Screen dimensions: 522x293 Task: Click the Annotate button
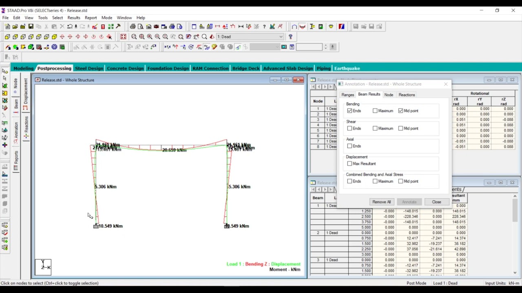[409, 202]
